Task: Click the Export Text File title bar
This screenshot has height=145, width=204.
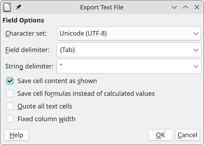Action: tap(102, 7)
